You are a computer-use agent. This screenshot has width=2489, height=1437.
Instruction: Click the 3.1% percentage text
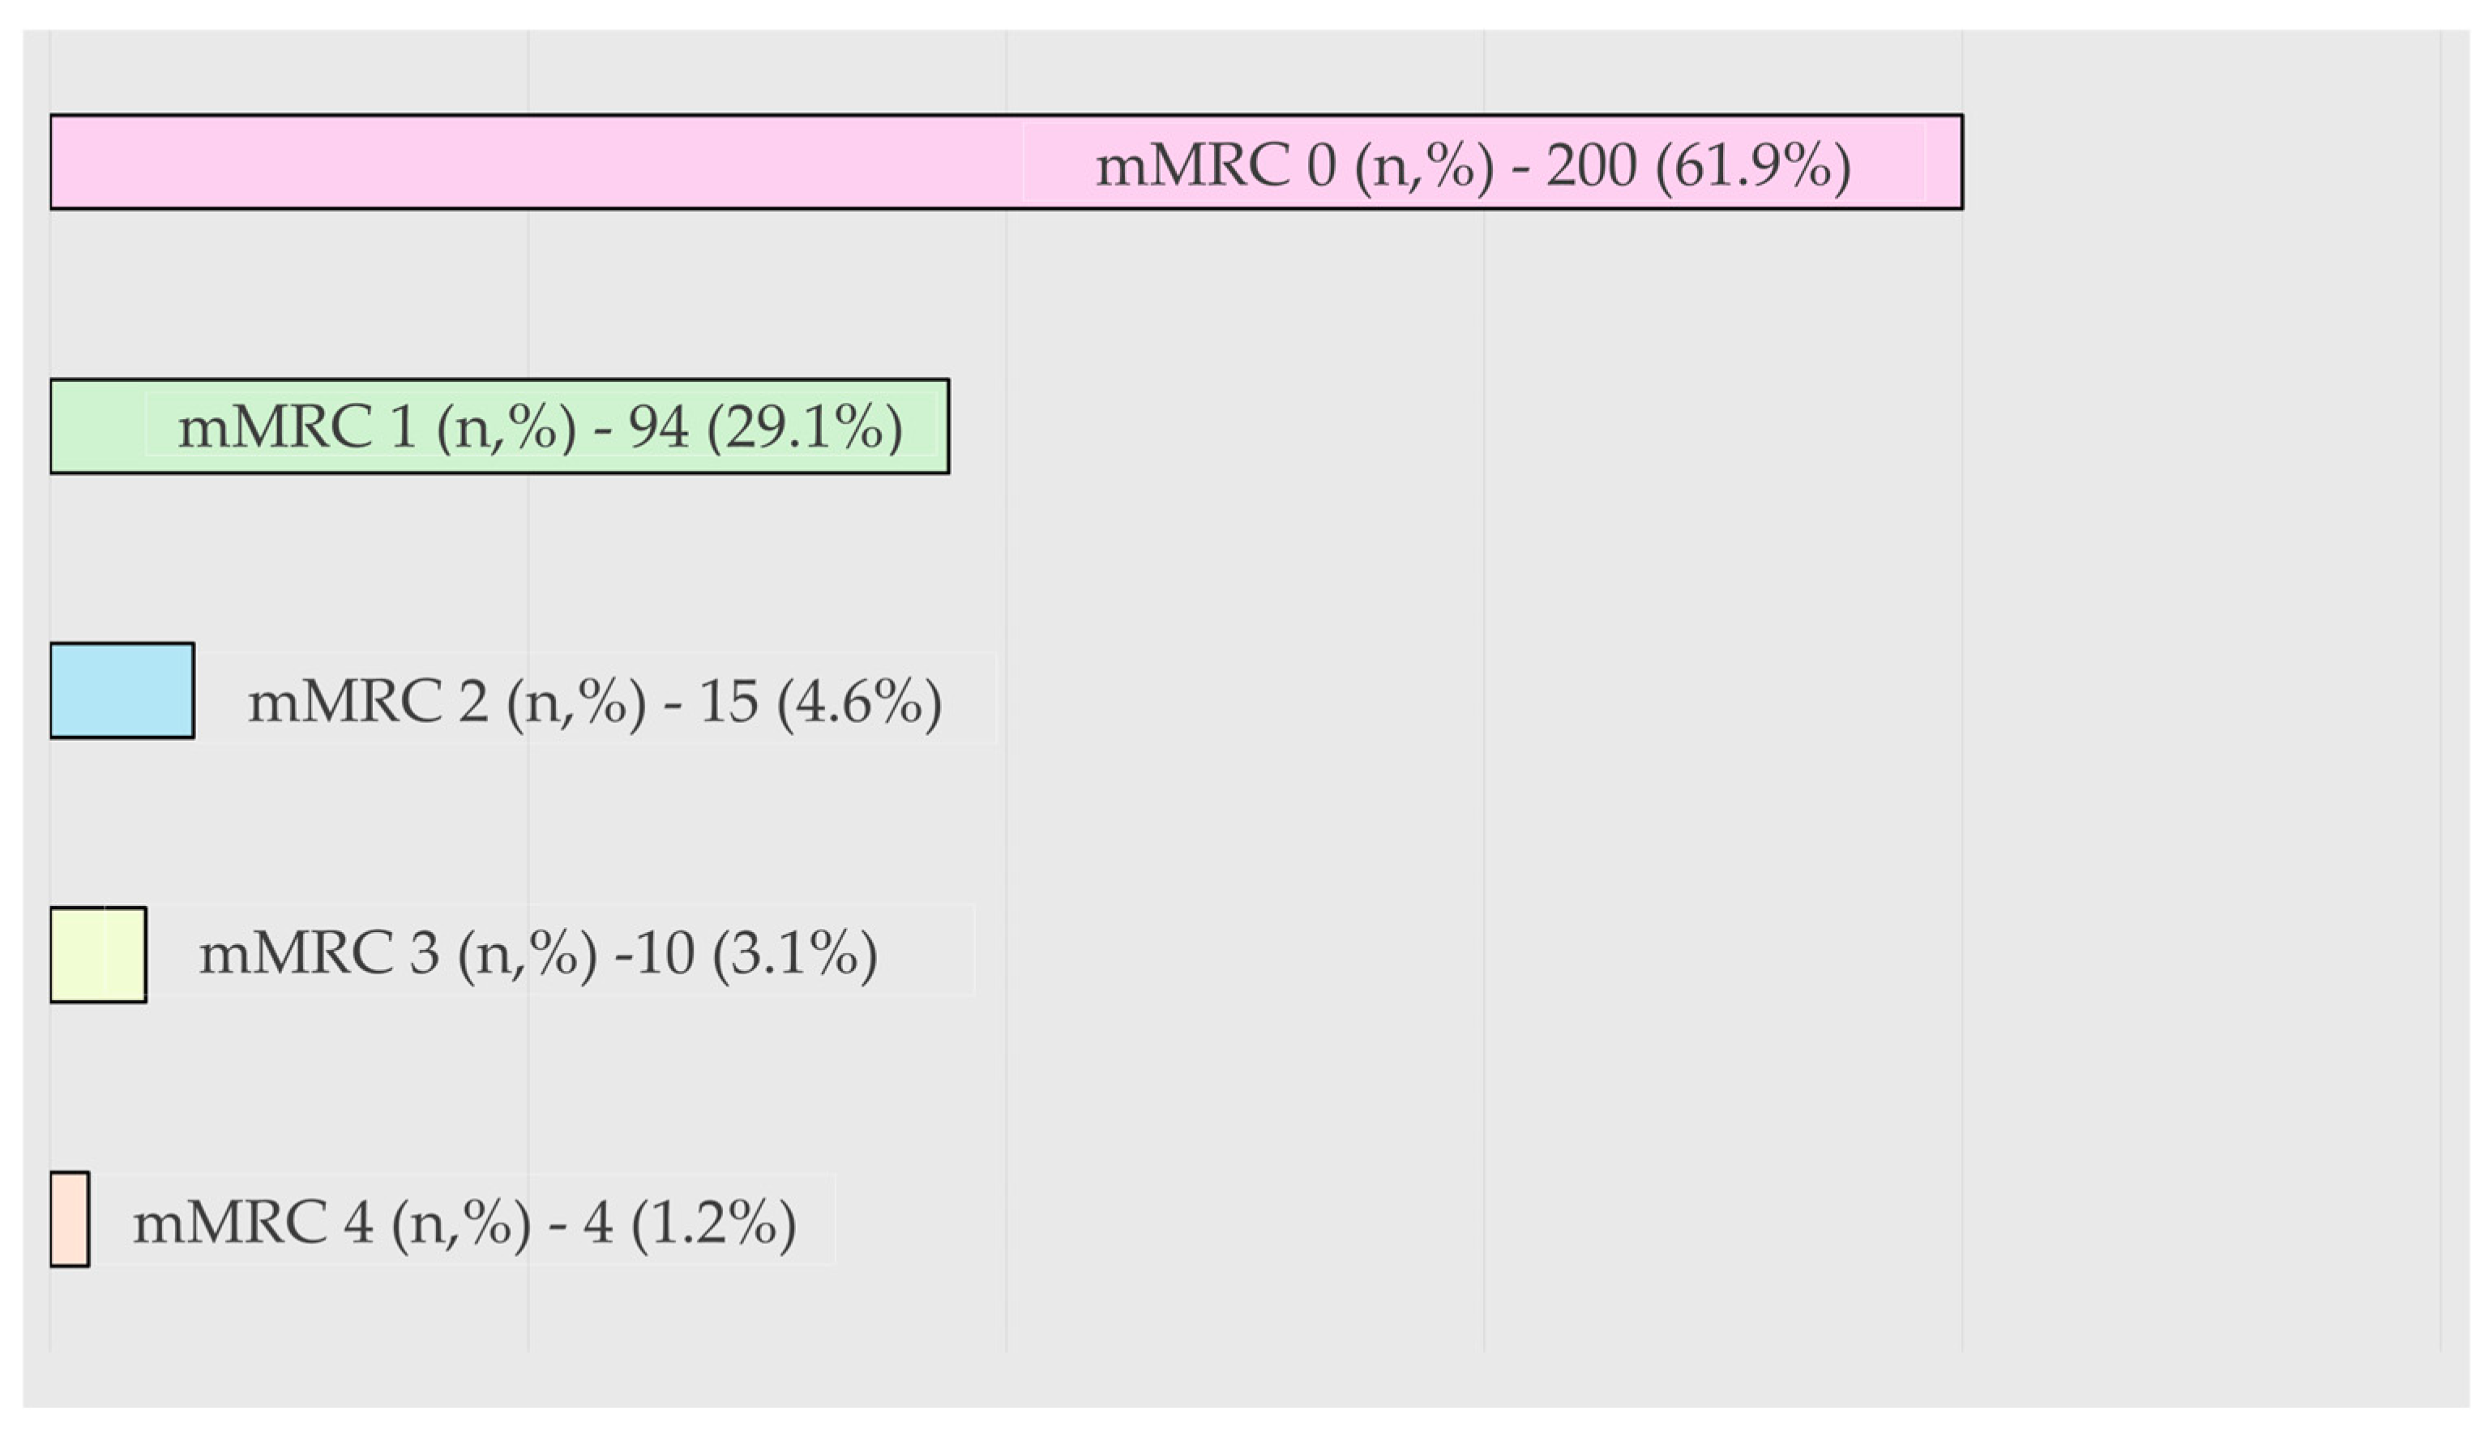(794, 955)
